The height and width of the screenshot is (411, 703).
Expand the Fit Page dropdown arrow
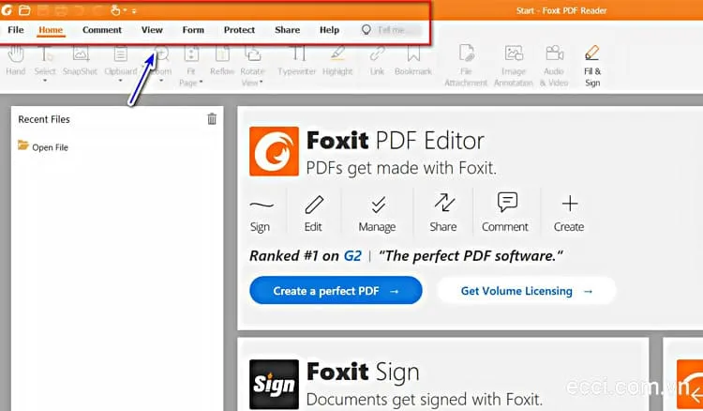tap(201, 83)
